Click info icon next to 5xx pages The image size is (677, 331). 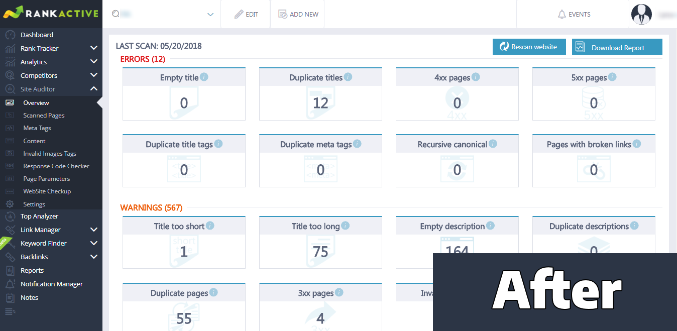point(612,77)
